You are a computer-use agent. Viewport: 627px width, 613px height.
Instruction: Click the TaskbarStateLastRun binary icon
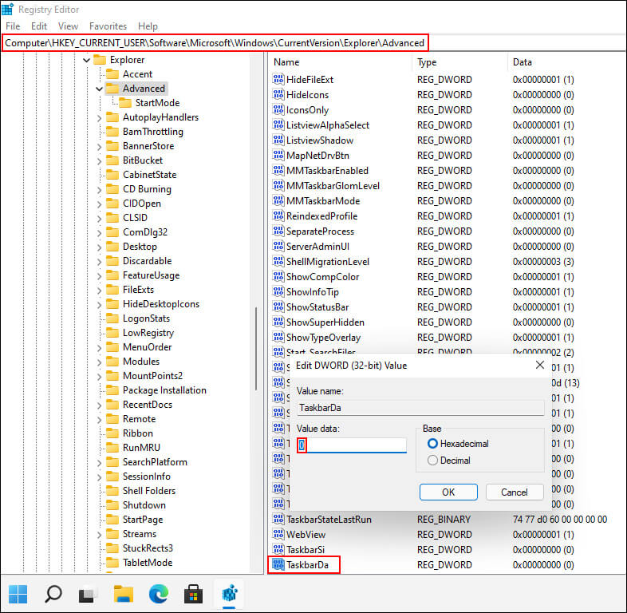(278, 519)
